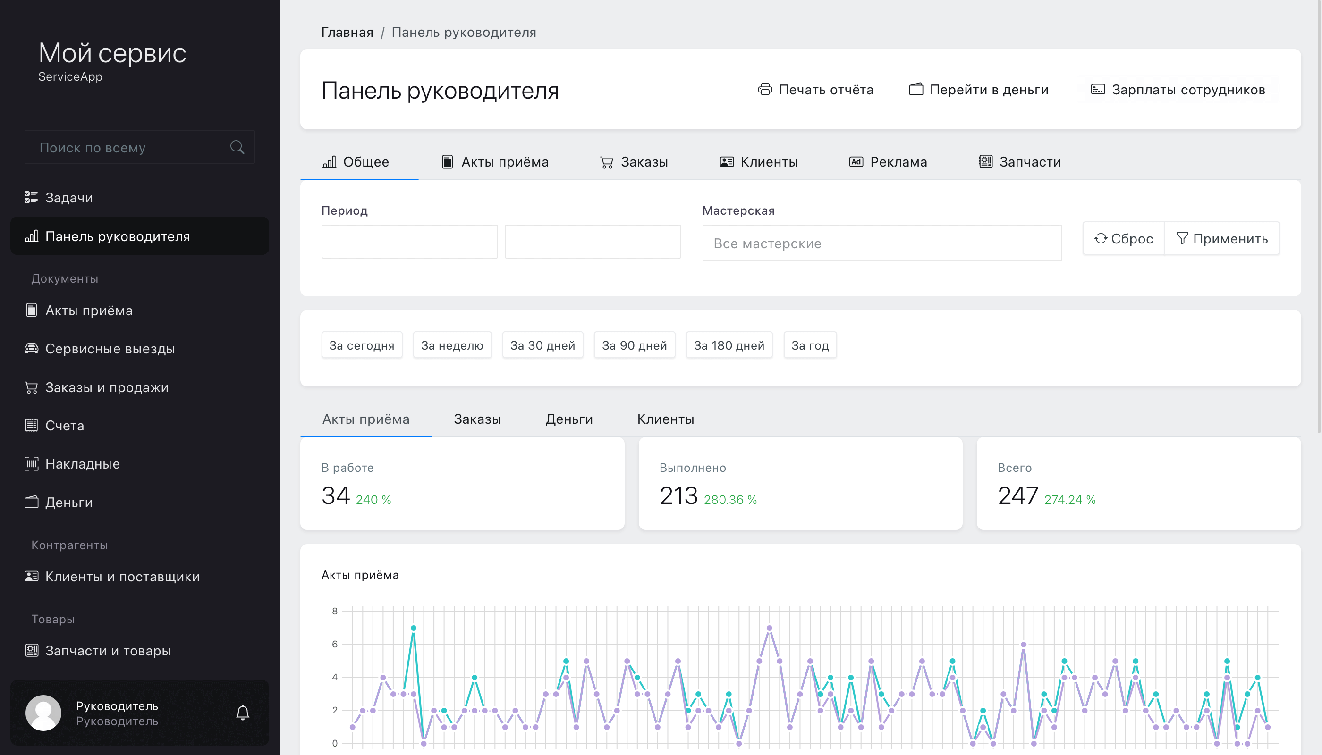
Task: Click the document icon on Акты приёма tab
Action: click(447, 162)
